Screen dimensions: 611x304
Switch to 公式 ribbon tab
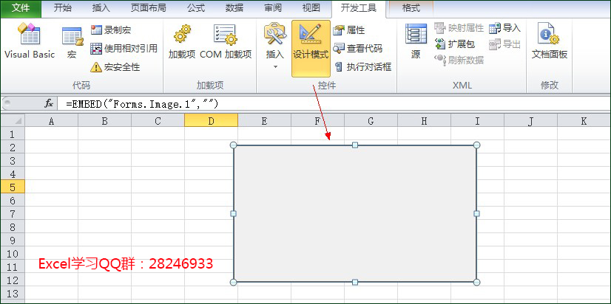pyautogui.click(x=195, y=9)
